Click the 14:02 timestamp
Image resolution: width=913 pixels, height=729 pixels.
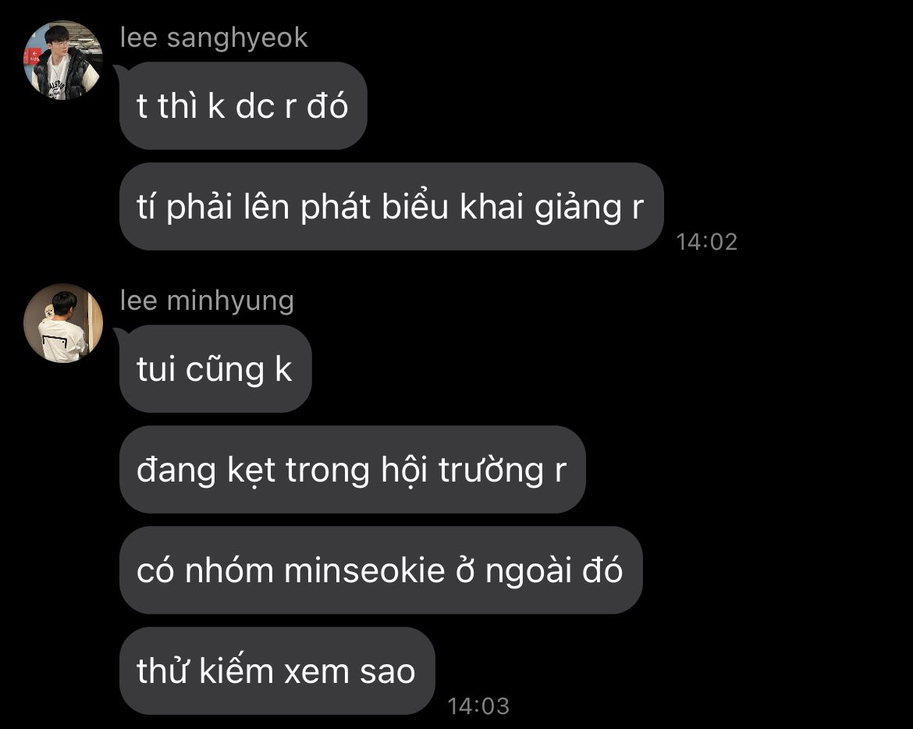pyautogui.click(x=707, y=242)
